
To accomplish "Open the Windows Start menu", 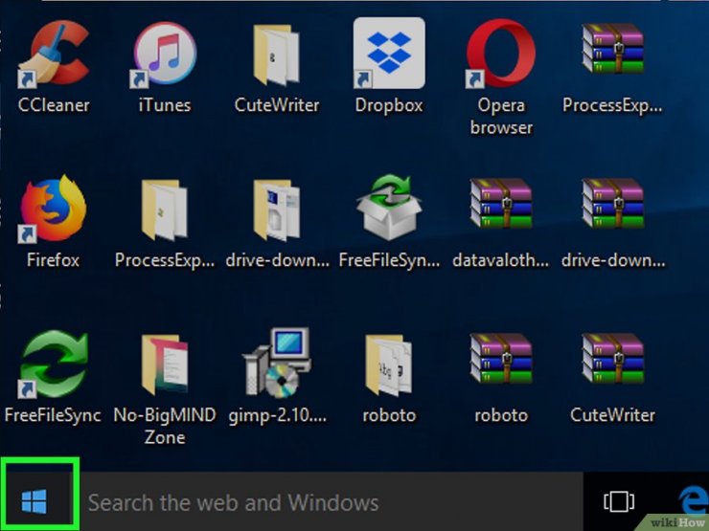I will pos(34,501).
